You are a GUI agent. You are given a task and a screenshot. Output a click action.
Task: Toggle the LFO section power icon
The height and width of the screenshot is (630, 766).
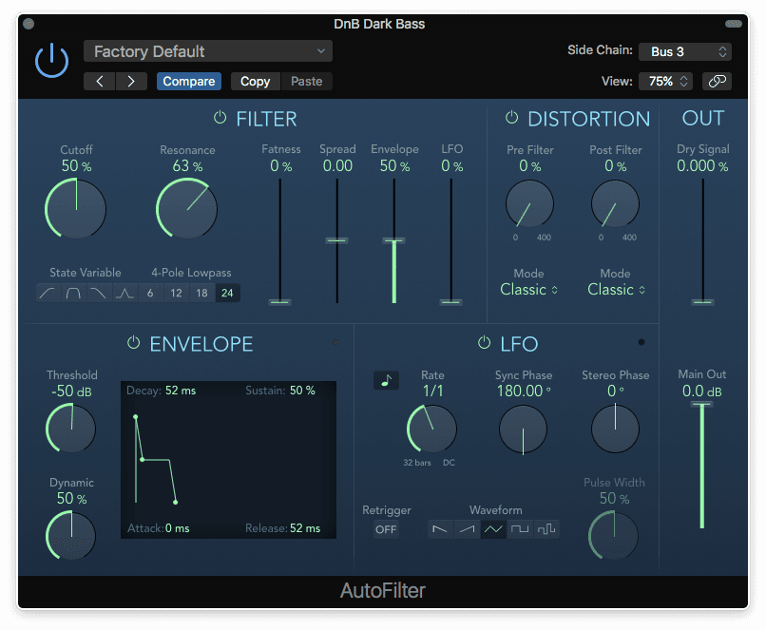tap(484, 343)
